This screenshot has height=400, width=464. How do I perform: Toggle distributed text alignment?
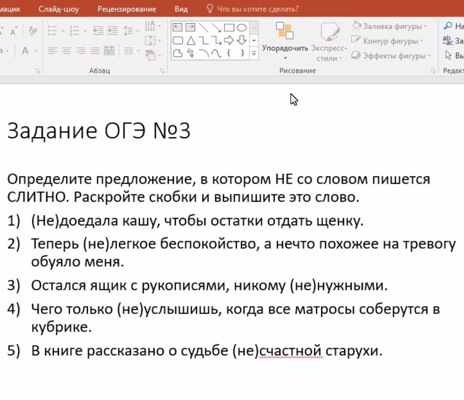[x=109, y=51]
